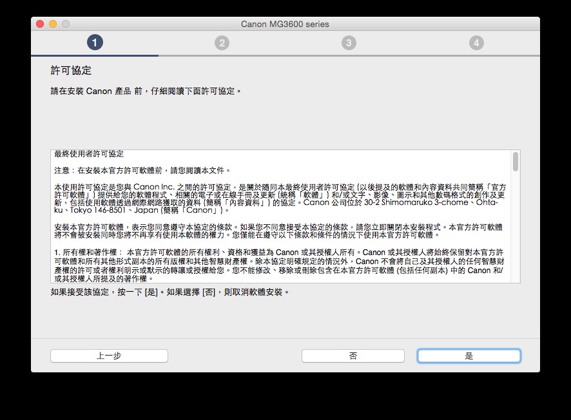
Task: Select step 1 indicator circle
Action: click(x=95, y=43)
